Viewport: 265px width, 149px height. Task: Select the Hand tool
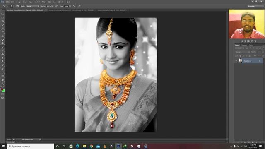click(2, 80)
